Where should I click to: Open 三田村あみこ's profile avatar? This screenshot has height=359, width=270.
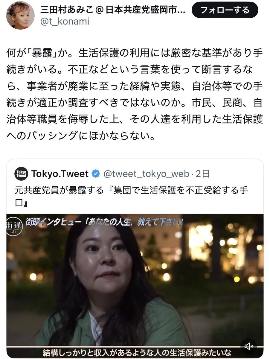(x=20, y=15)
